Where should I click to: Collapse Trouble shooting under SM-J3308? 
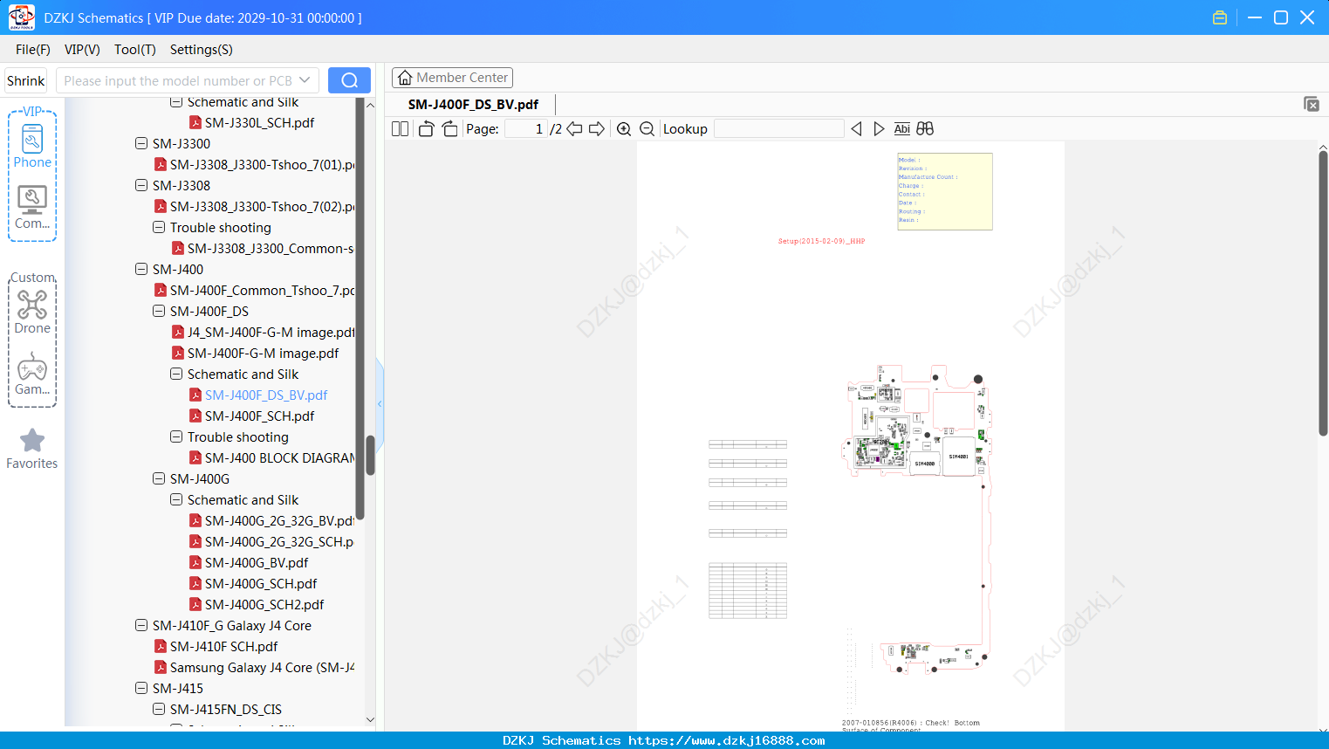click(x=159, y=228)
